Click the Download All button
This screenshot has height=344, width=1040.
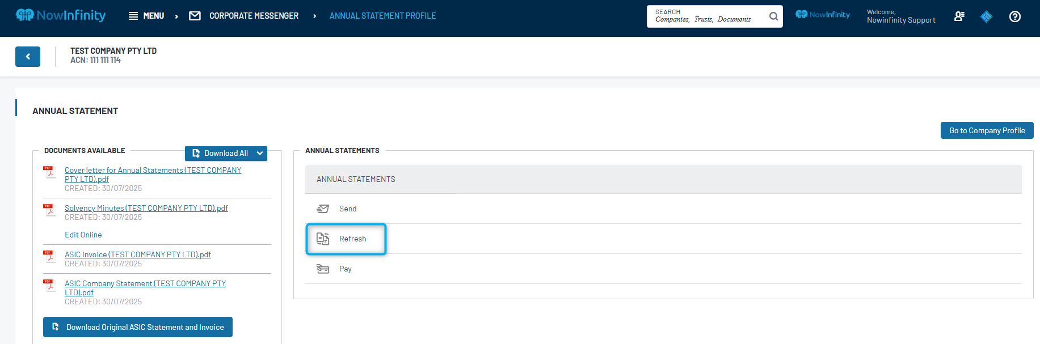click(220, 154)
